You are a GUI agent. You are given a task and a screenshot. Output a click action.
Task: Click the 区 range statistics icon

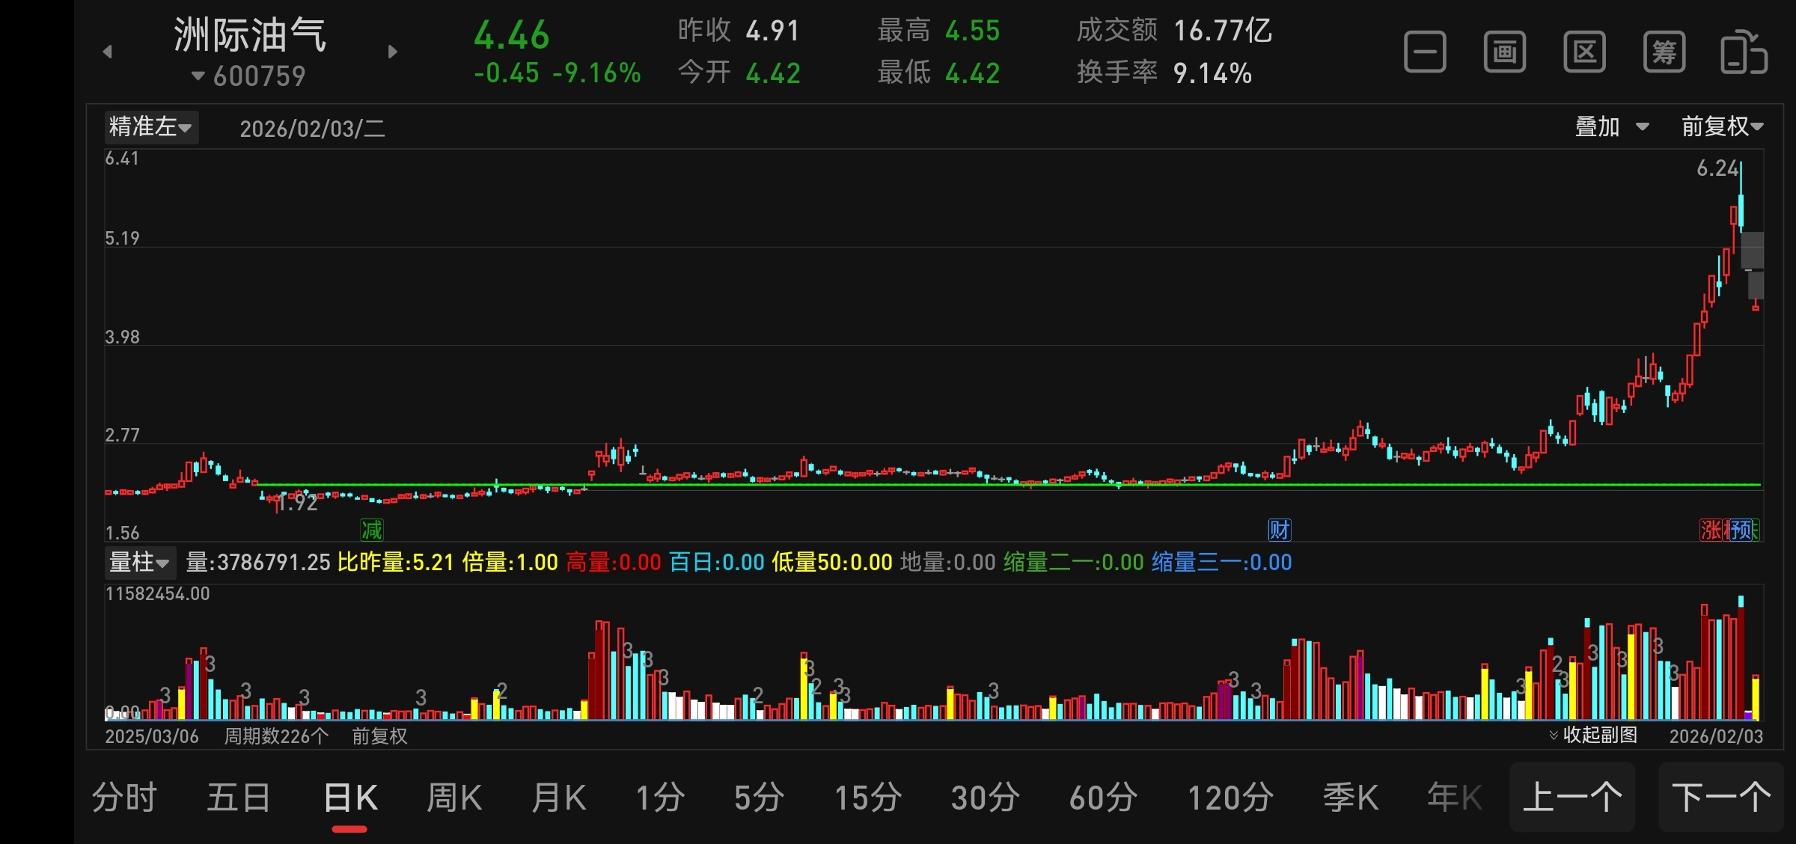[x=1584, y=52]
